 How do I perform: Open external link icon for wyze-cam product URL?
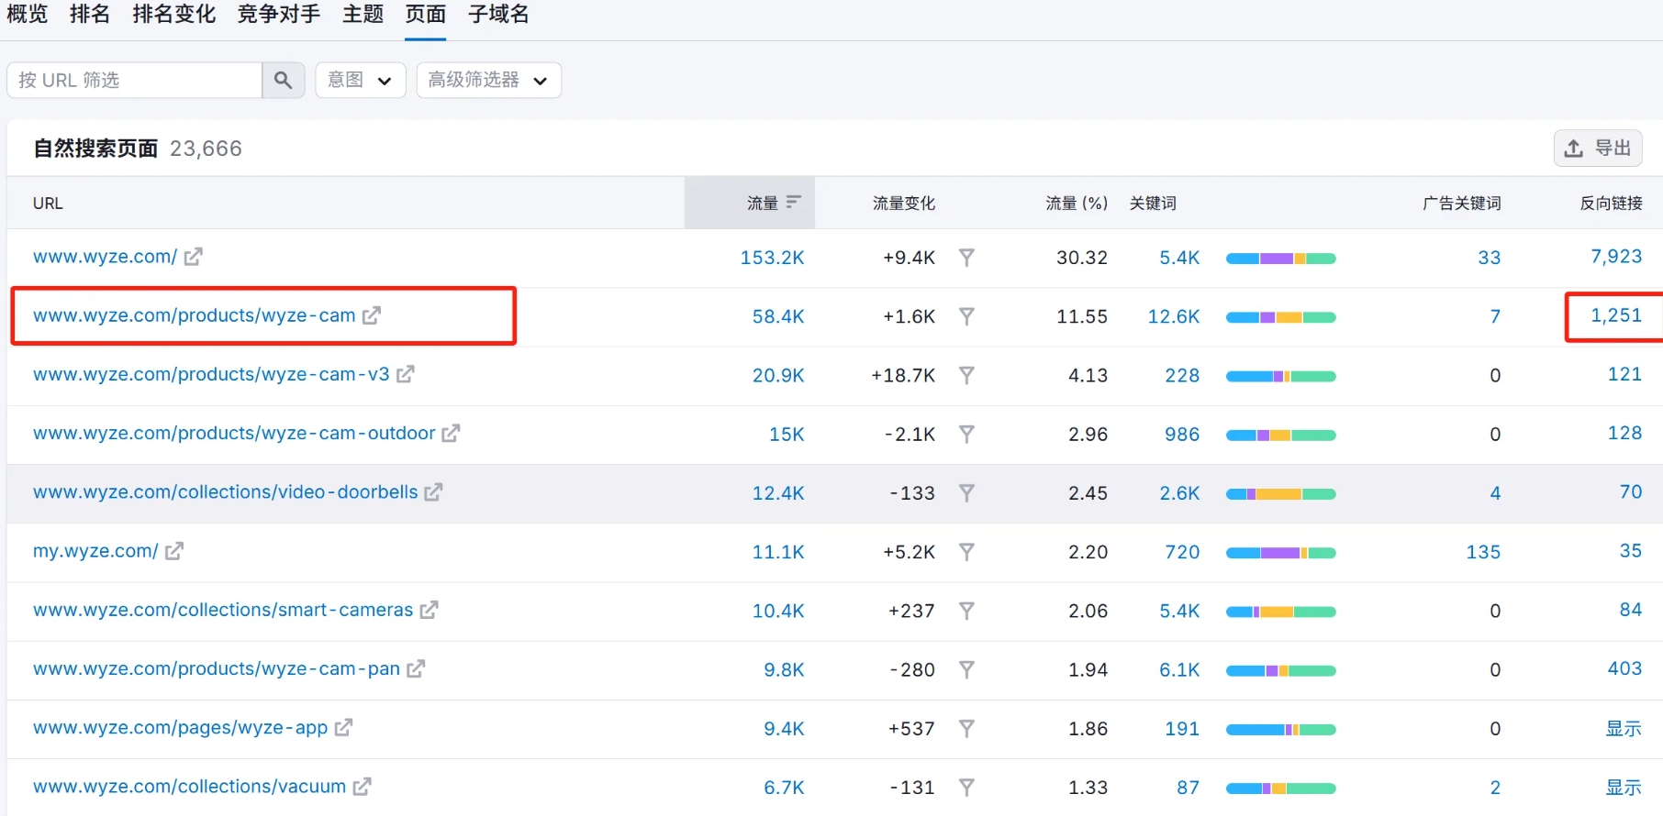click(x=371, y=315)
